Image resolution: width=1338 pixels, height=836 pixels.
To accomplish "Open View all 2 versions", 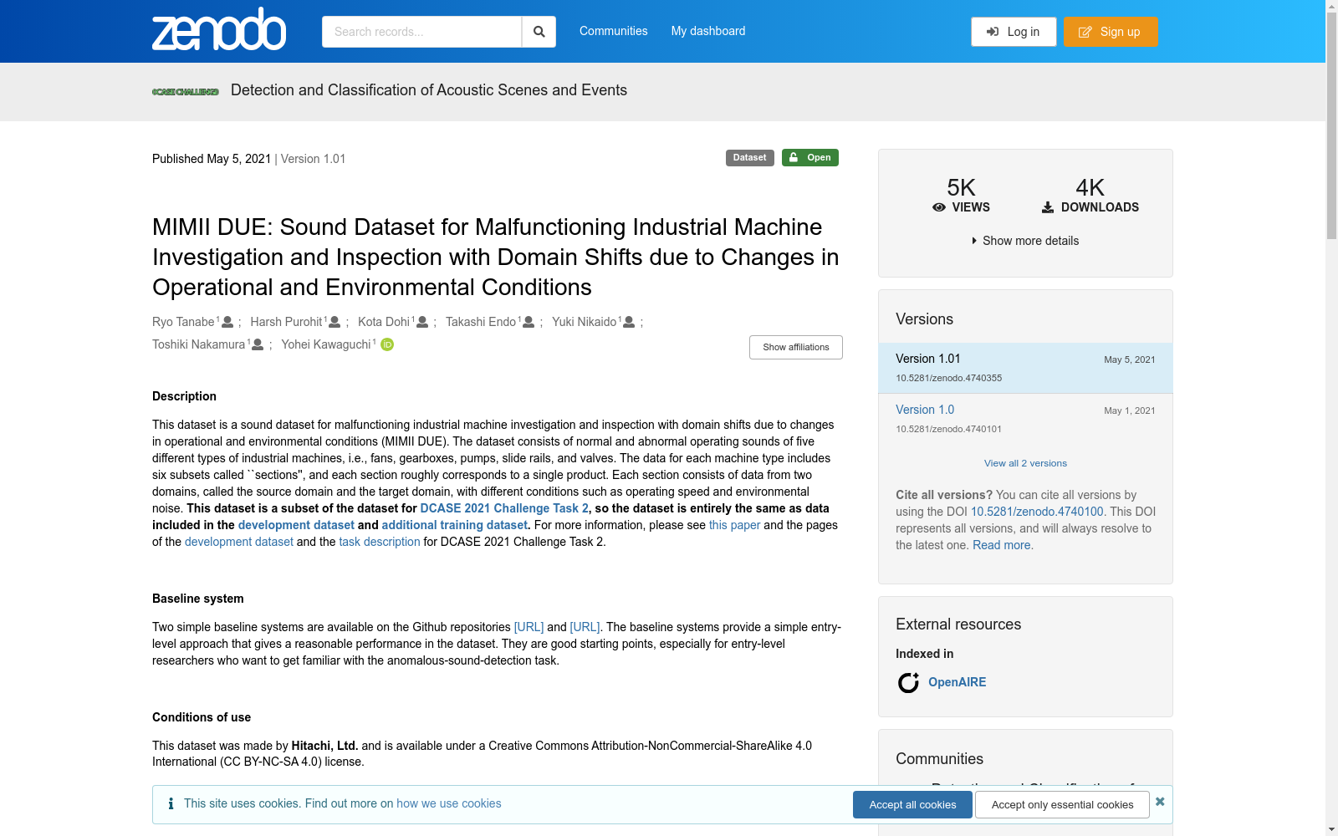I will pyautogui.click(x=1025, y=463).
